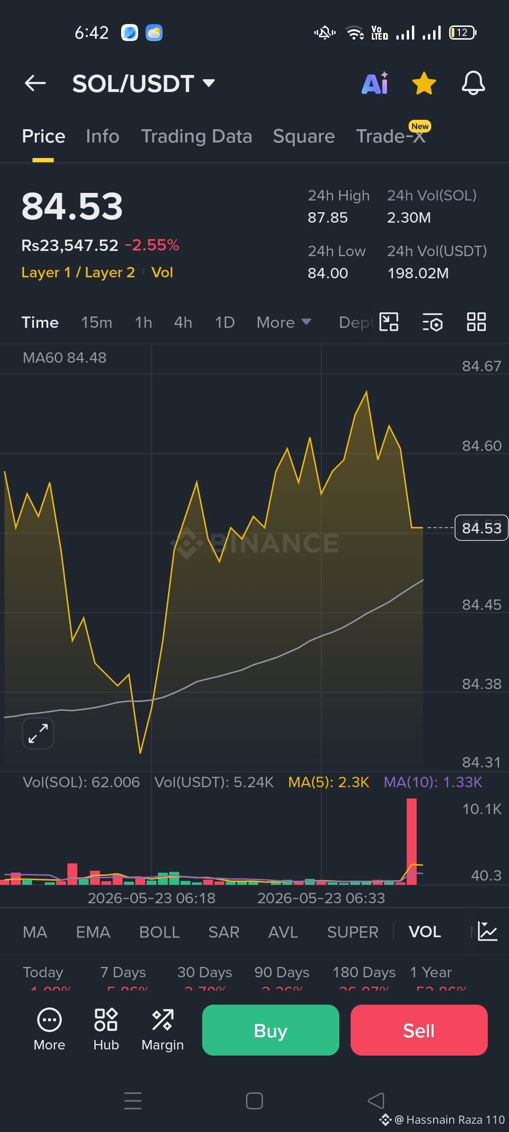Open the Trading Data tab
The image size is (509, 1132).
pos(197,136)
